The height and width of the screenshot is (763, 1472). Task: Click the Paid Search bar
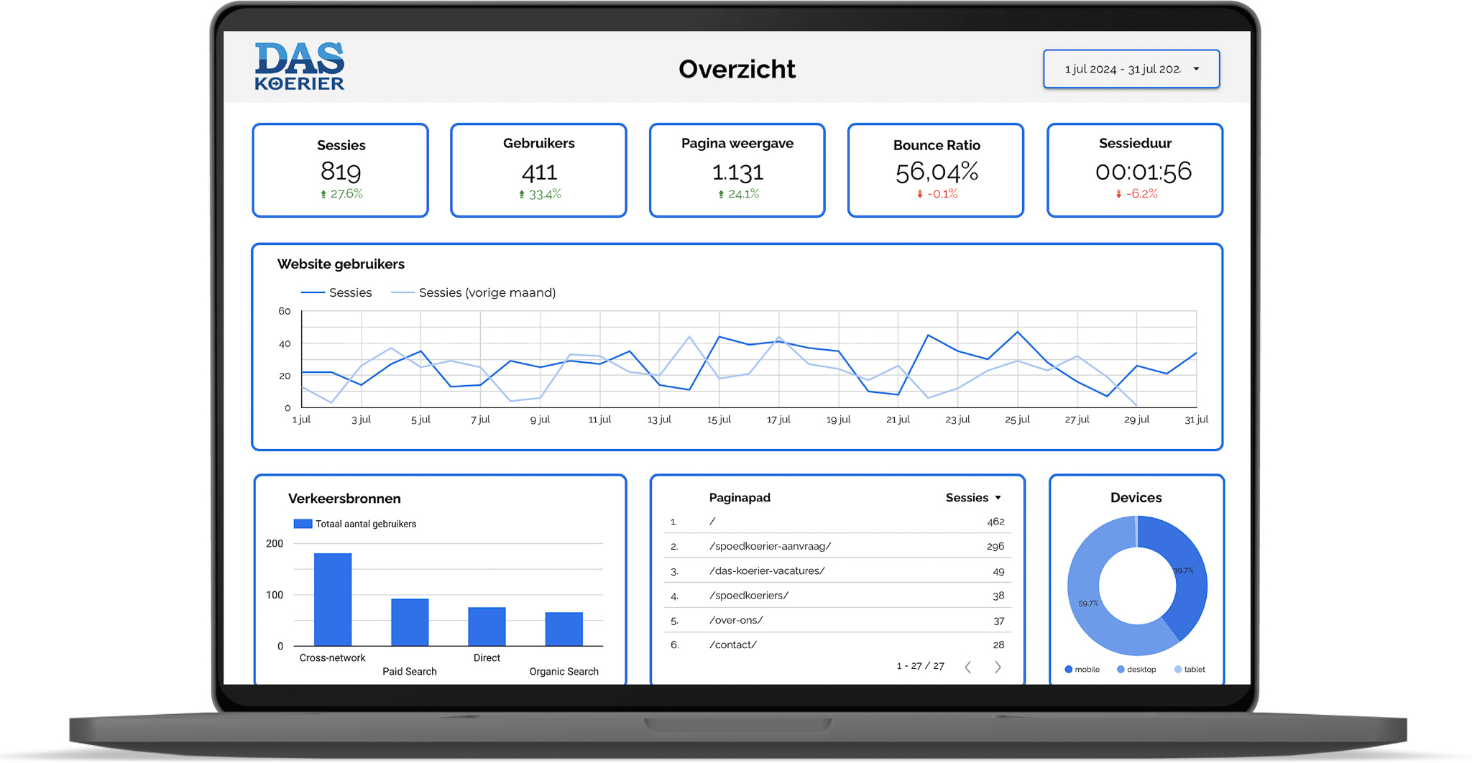(410, 622)
